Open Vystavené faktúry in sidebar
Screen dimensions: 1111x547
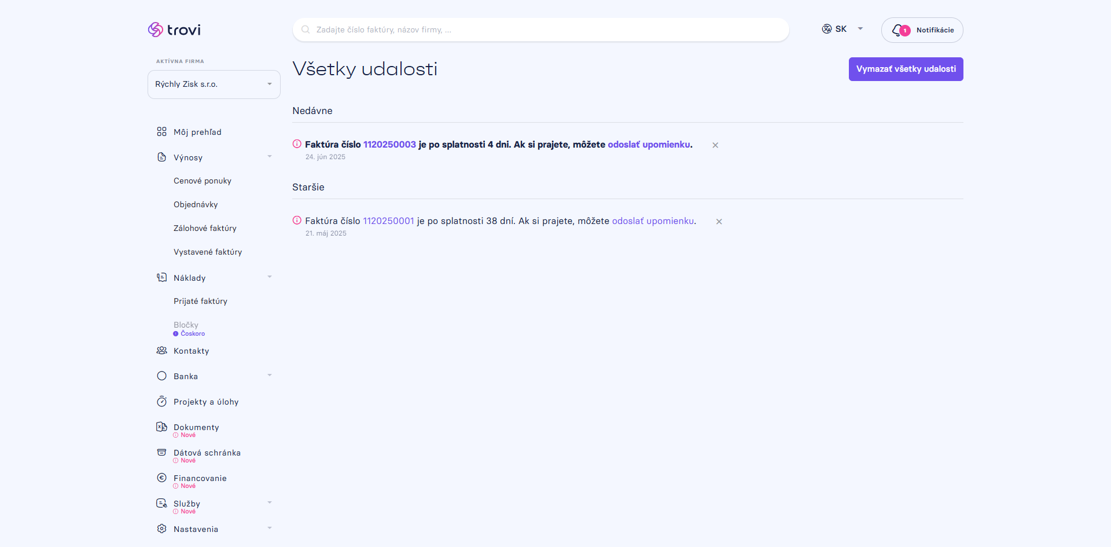coord(208,252)
